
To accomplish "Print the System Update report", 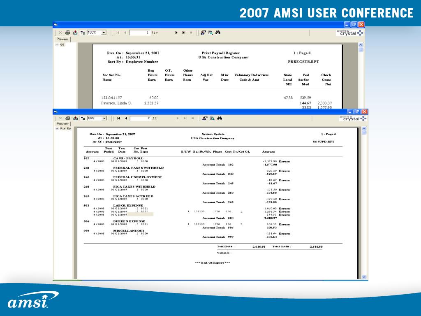I will [x=68, y=118].
